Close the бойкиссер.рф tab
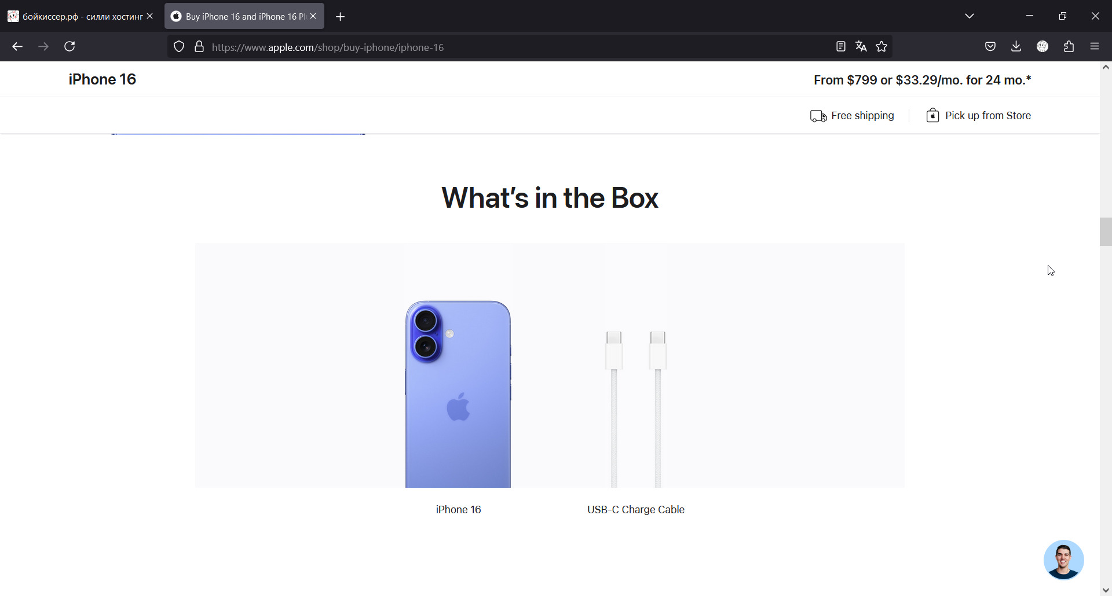Viewport: 1112px width, 596px height. click(150, 16)
